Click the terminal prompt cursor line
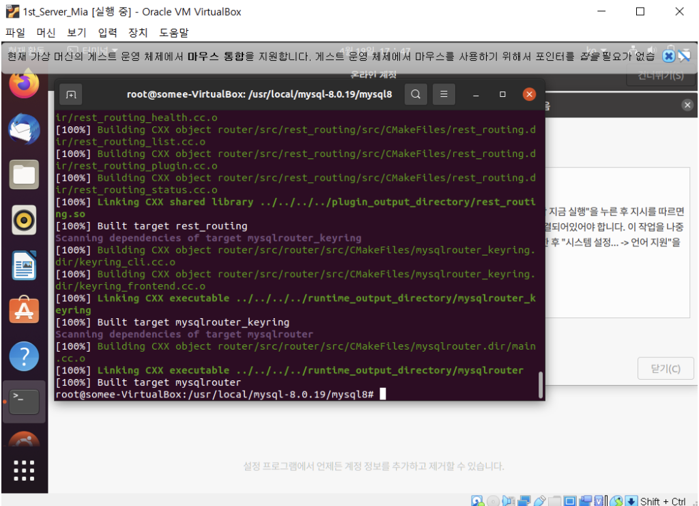Image resolution: width=699 pixels, height=506 pixels. [220, 394]
